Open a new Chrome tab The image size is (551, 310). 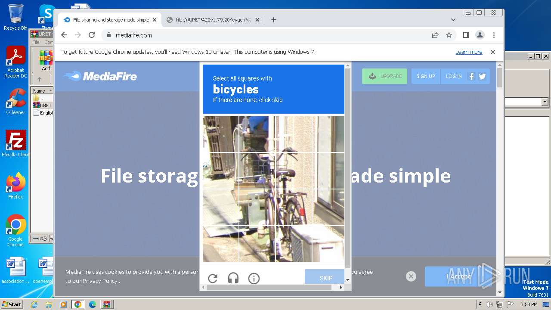pos(273,20)
